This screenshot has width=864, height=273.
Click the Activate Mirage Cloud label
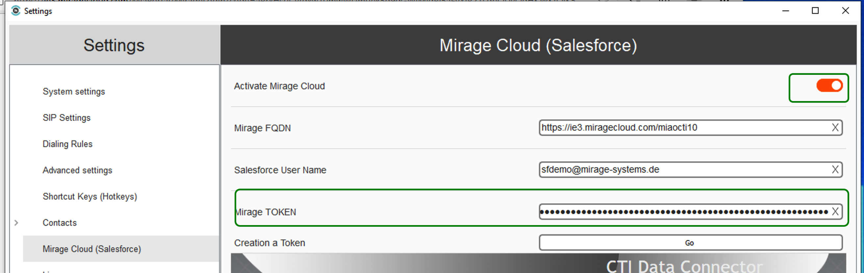pyautogui.click(x=279, y=86)
